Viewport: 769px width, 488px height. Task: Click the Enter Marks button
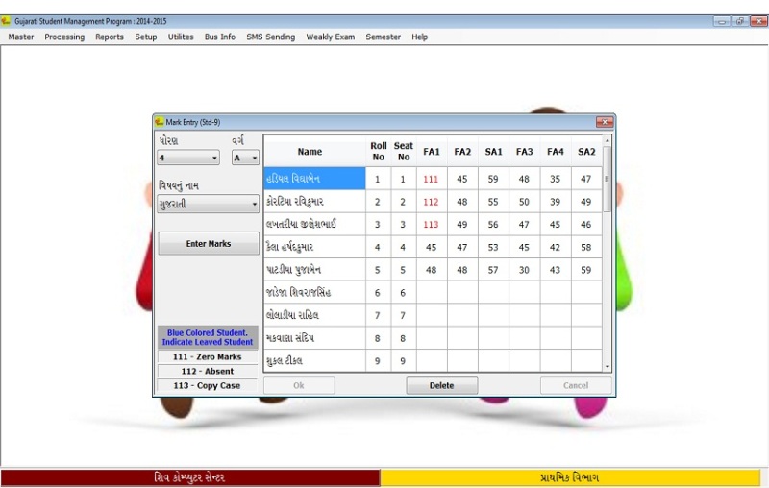point(209,244)
